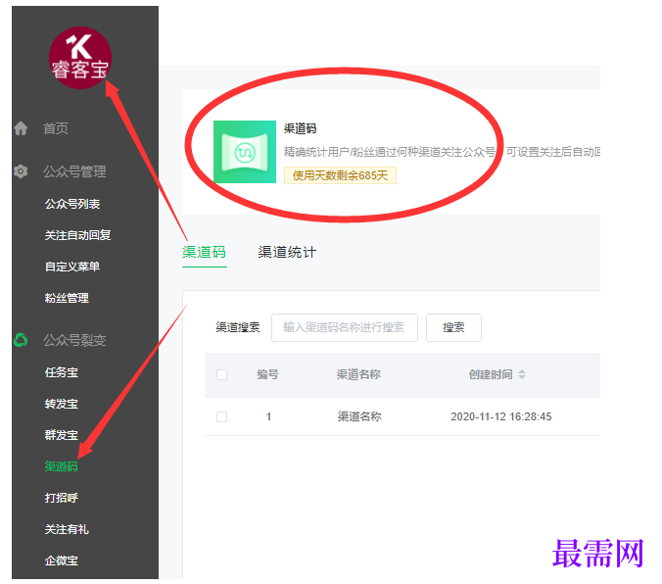This screenshot has width=662, height=584.
Task: Open 企微宝 in the sidebar
Action: (x=62, y=560)
